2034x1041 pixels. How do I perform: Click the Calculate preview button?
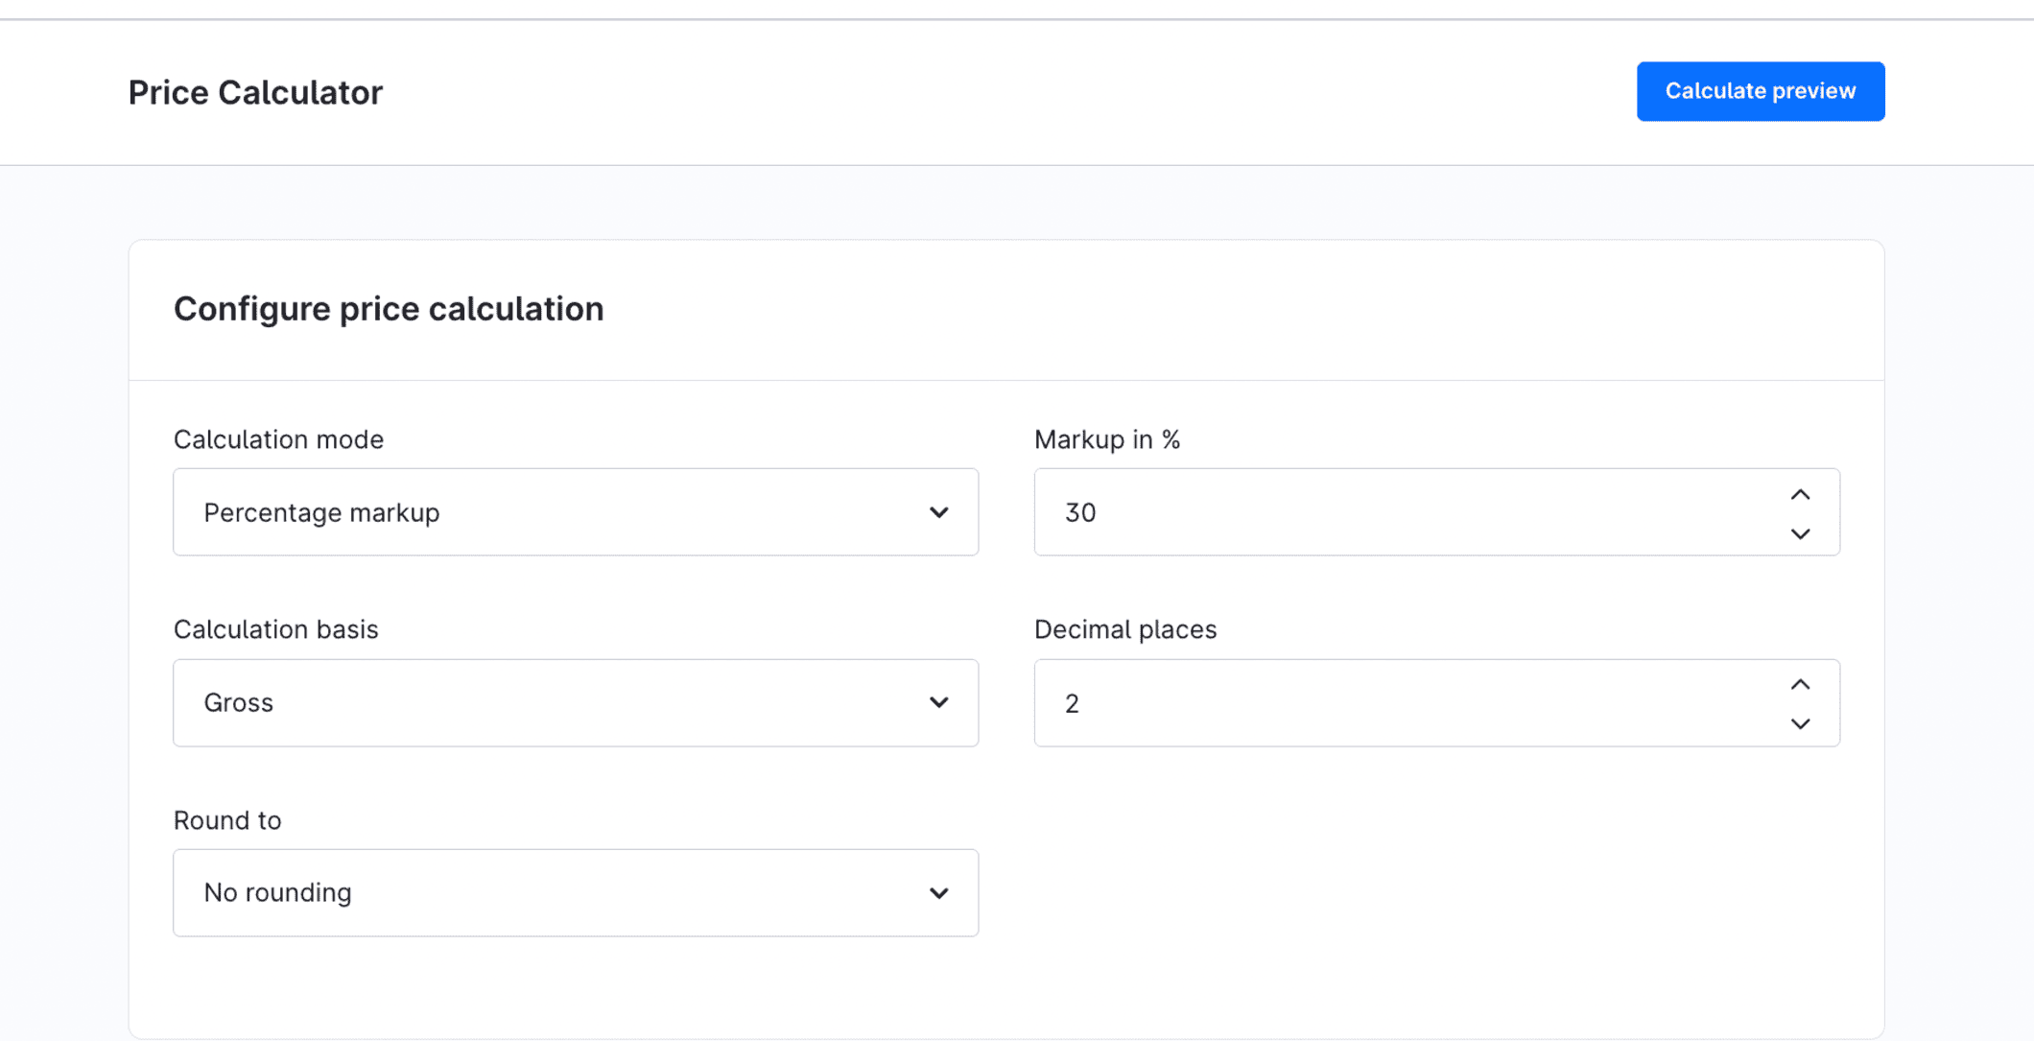click(x=1761, y=91)
